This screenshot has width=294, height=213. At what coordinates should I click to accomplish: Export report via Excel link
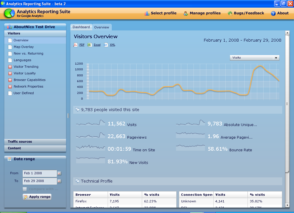[97, 45]
